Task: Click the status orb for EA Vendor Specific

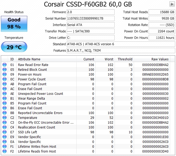Action: (x=5, y=142)
